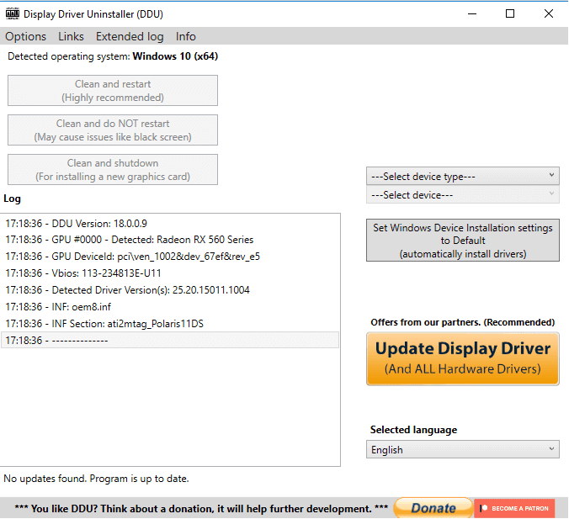The height and width of the screenshot is (519, 569).
Task: Select the INF: oem8.inf log line
Action: coord(170,307)
